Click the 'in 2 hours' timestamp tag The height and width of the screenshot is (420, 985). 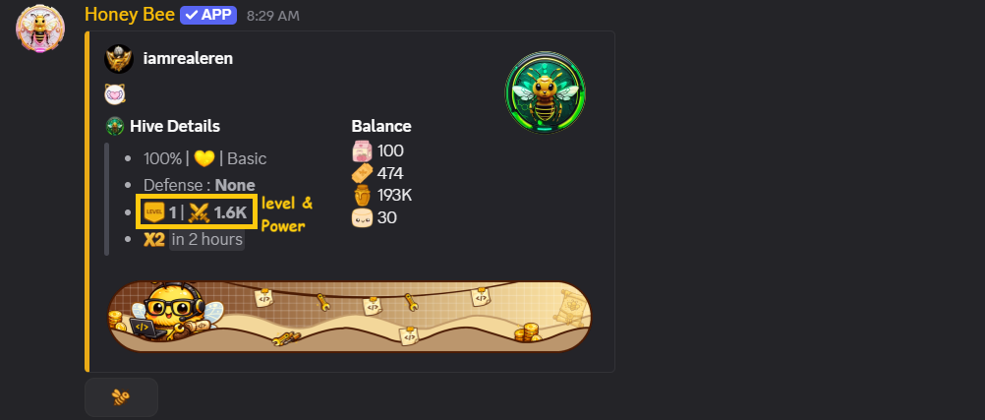click(206, 240)
